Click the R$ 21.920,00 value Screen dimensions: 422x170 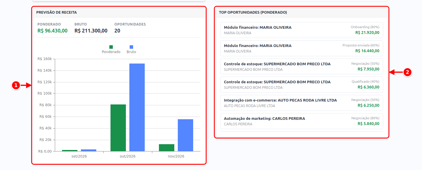367,33
